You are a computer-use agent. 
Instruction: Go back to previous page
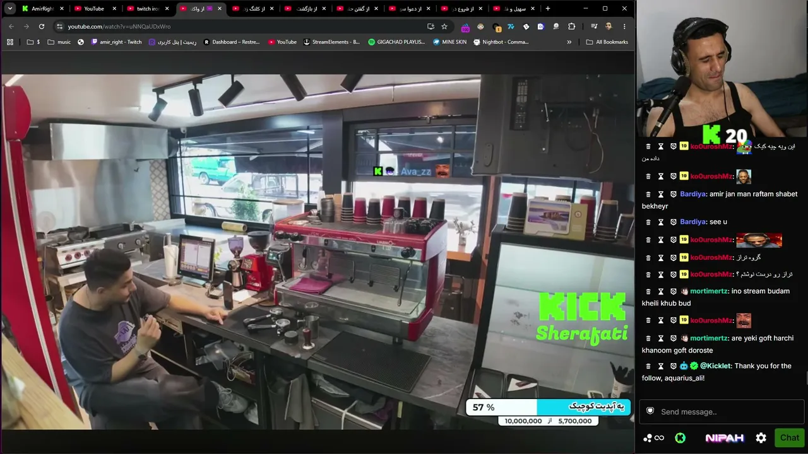11,26
